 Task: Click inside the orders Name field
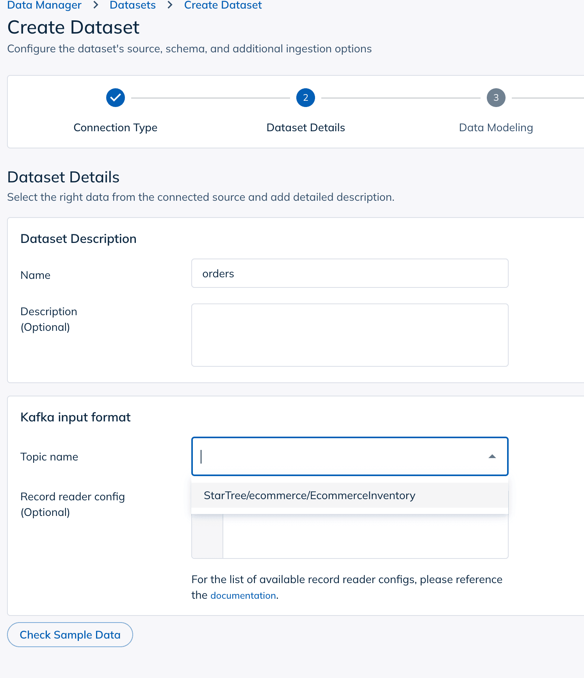click(350, 273)
